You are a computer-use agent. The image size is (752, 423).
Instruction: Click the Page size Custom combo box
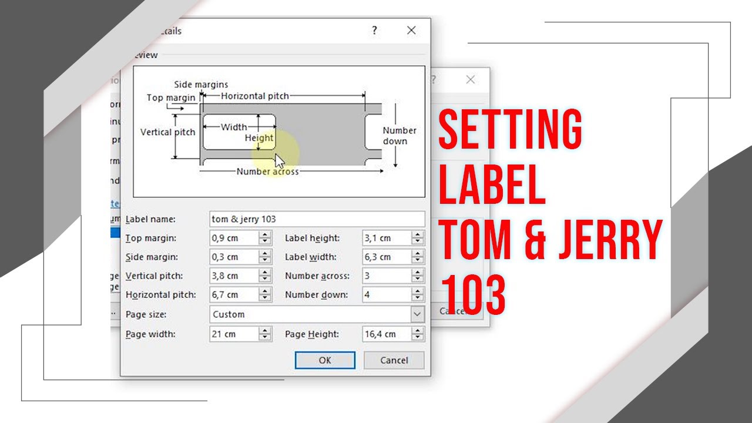(x=317, y=314)
